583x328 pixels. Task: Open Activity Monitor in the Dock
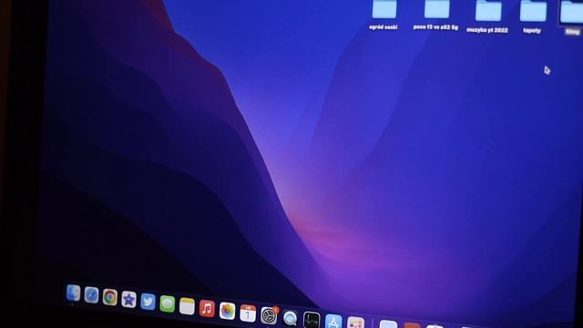(312, 320)
